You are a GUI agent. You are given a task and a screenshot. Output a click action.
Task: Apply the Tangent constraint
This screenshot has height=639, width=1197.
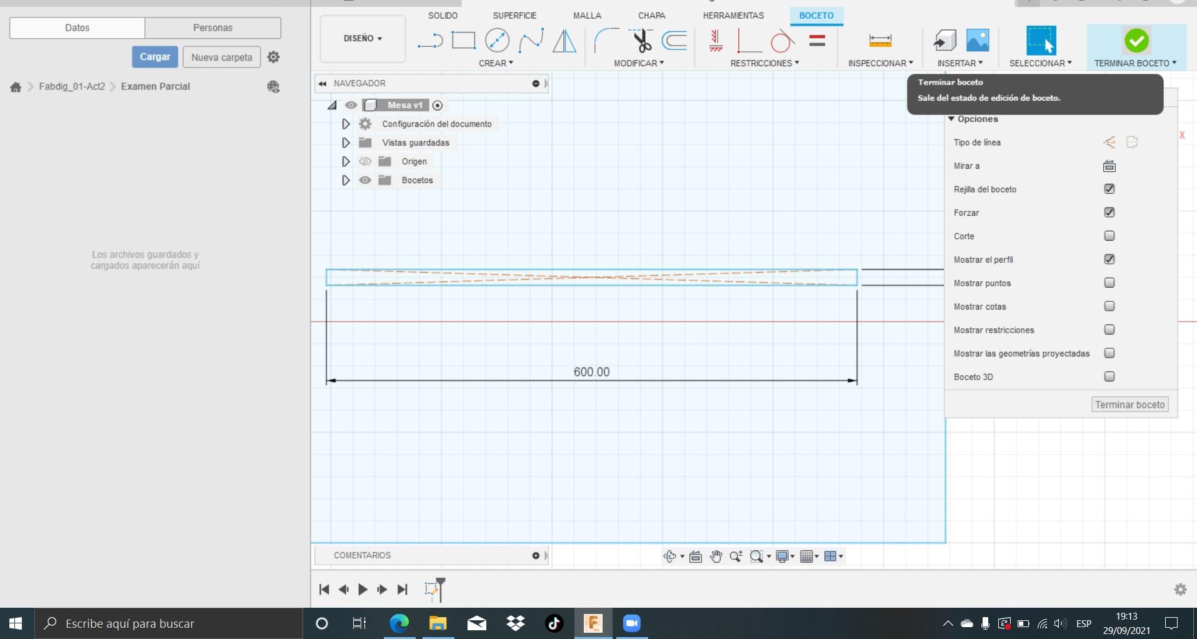point(782,41)
